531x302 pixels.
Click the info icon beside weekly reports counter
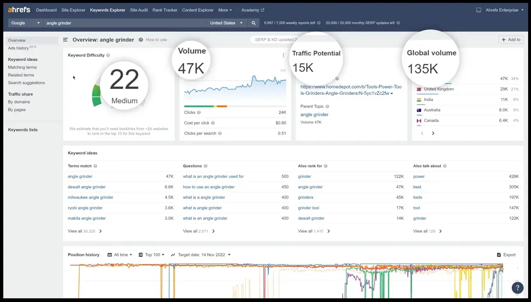pyautogui.click(x=320, y=23)
